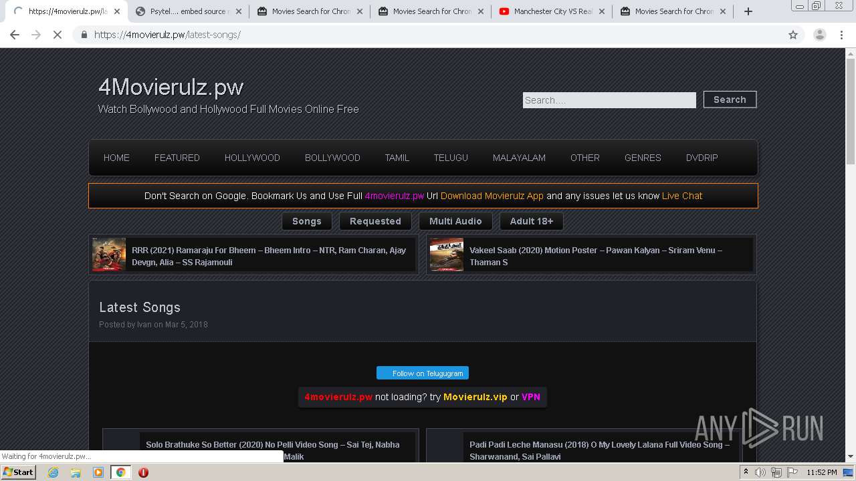Viewport: 856px width, 481px height.
Task: Click the Opera taskbar icon
Action: pos(143,472)
